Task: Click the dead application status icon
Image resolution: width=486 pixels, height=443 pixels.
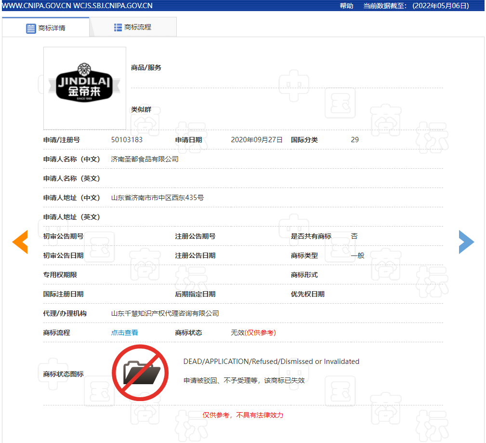Action: pyautogui.click(x=140, y=373)
